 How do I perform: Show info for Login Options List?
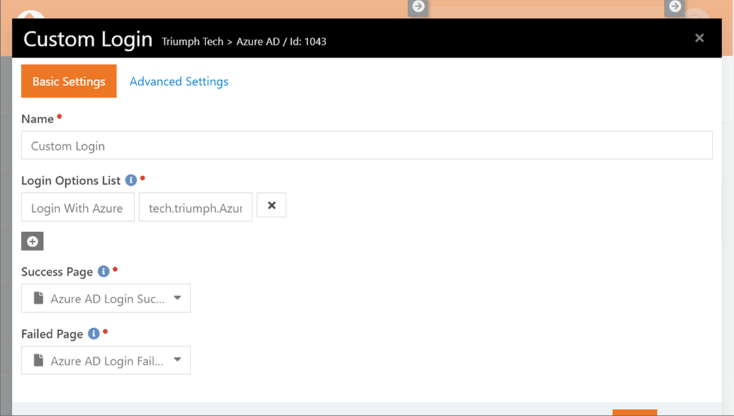tap(131, 180)
